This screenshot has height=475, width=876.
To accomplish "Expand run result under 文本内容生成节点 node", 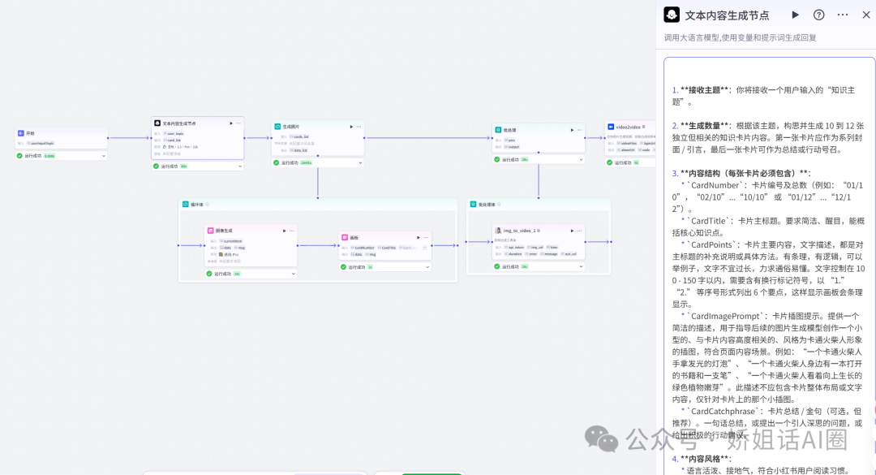I will pyautogui.click(x=240, y=166).
